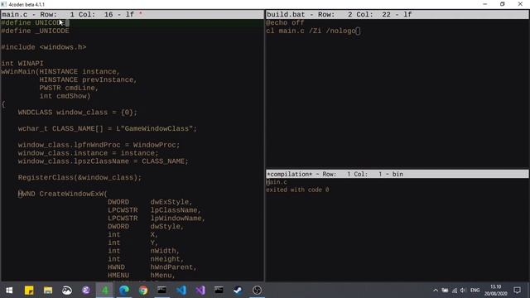Click the 'int cmdShow)' line
The width and height of the screenshot is (530, 298).
(65, 96)
